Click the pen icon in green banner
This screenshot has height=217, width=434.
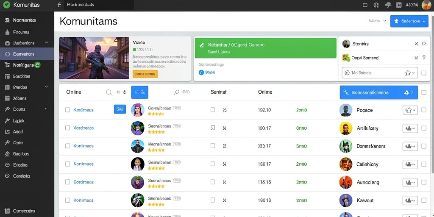pyautogui.click(x=202, y=45)
